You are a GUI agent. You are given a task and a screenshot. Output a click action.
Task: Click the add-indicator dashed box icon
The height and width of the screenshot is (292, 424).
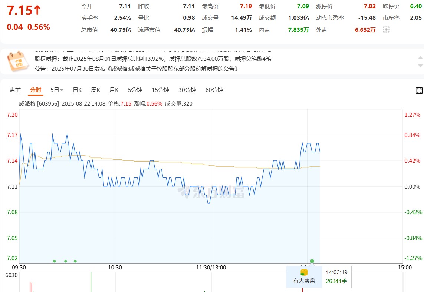point(386,30)
